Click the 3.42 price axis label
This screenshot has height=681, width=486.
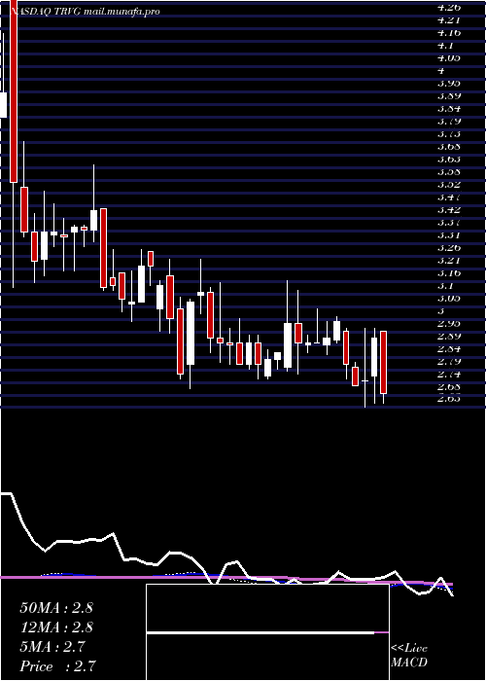[449, 209]
